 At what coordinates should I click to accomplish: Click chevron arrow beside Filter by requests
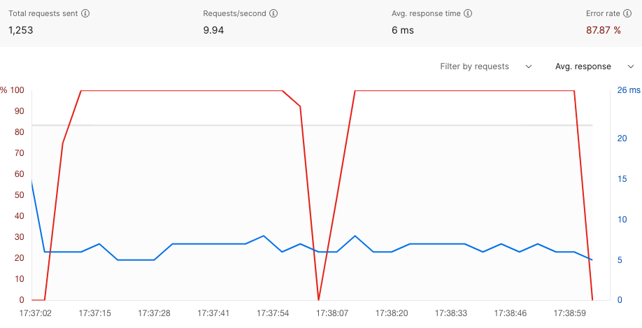(x=529, y=66)
